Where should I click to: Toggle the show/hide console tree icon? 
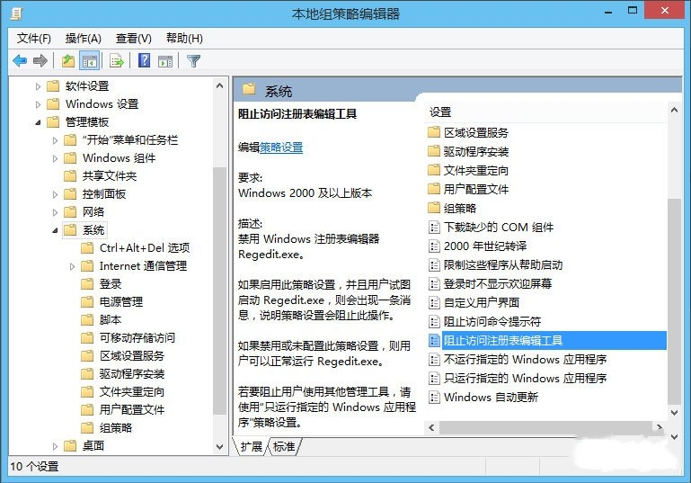tap(90, 61)
